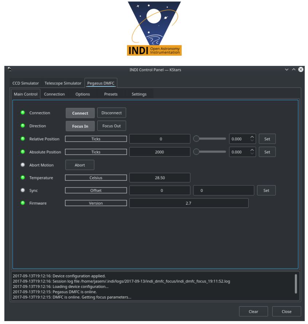Click the Abort motion button
This screenshot has width=308, height=324.
point(80,165)
